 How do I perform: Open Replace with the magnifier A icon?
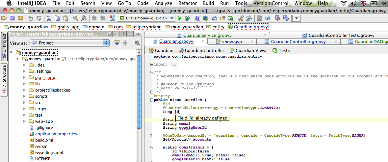tap(84, 18)
